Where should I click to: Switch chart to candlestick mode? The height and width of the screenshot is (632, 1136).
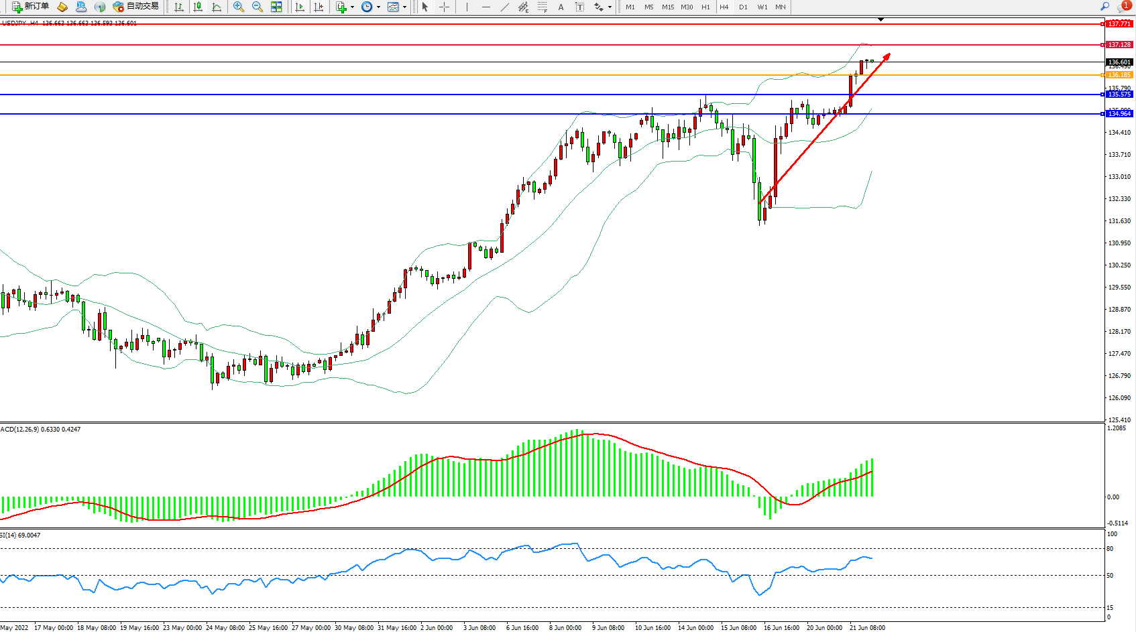tap(198, 7)
